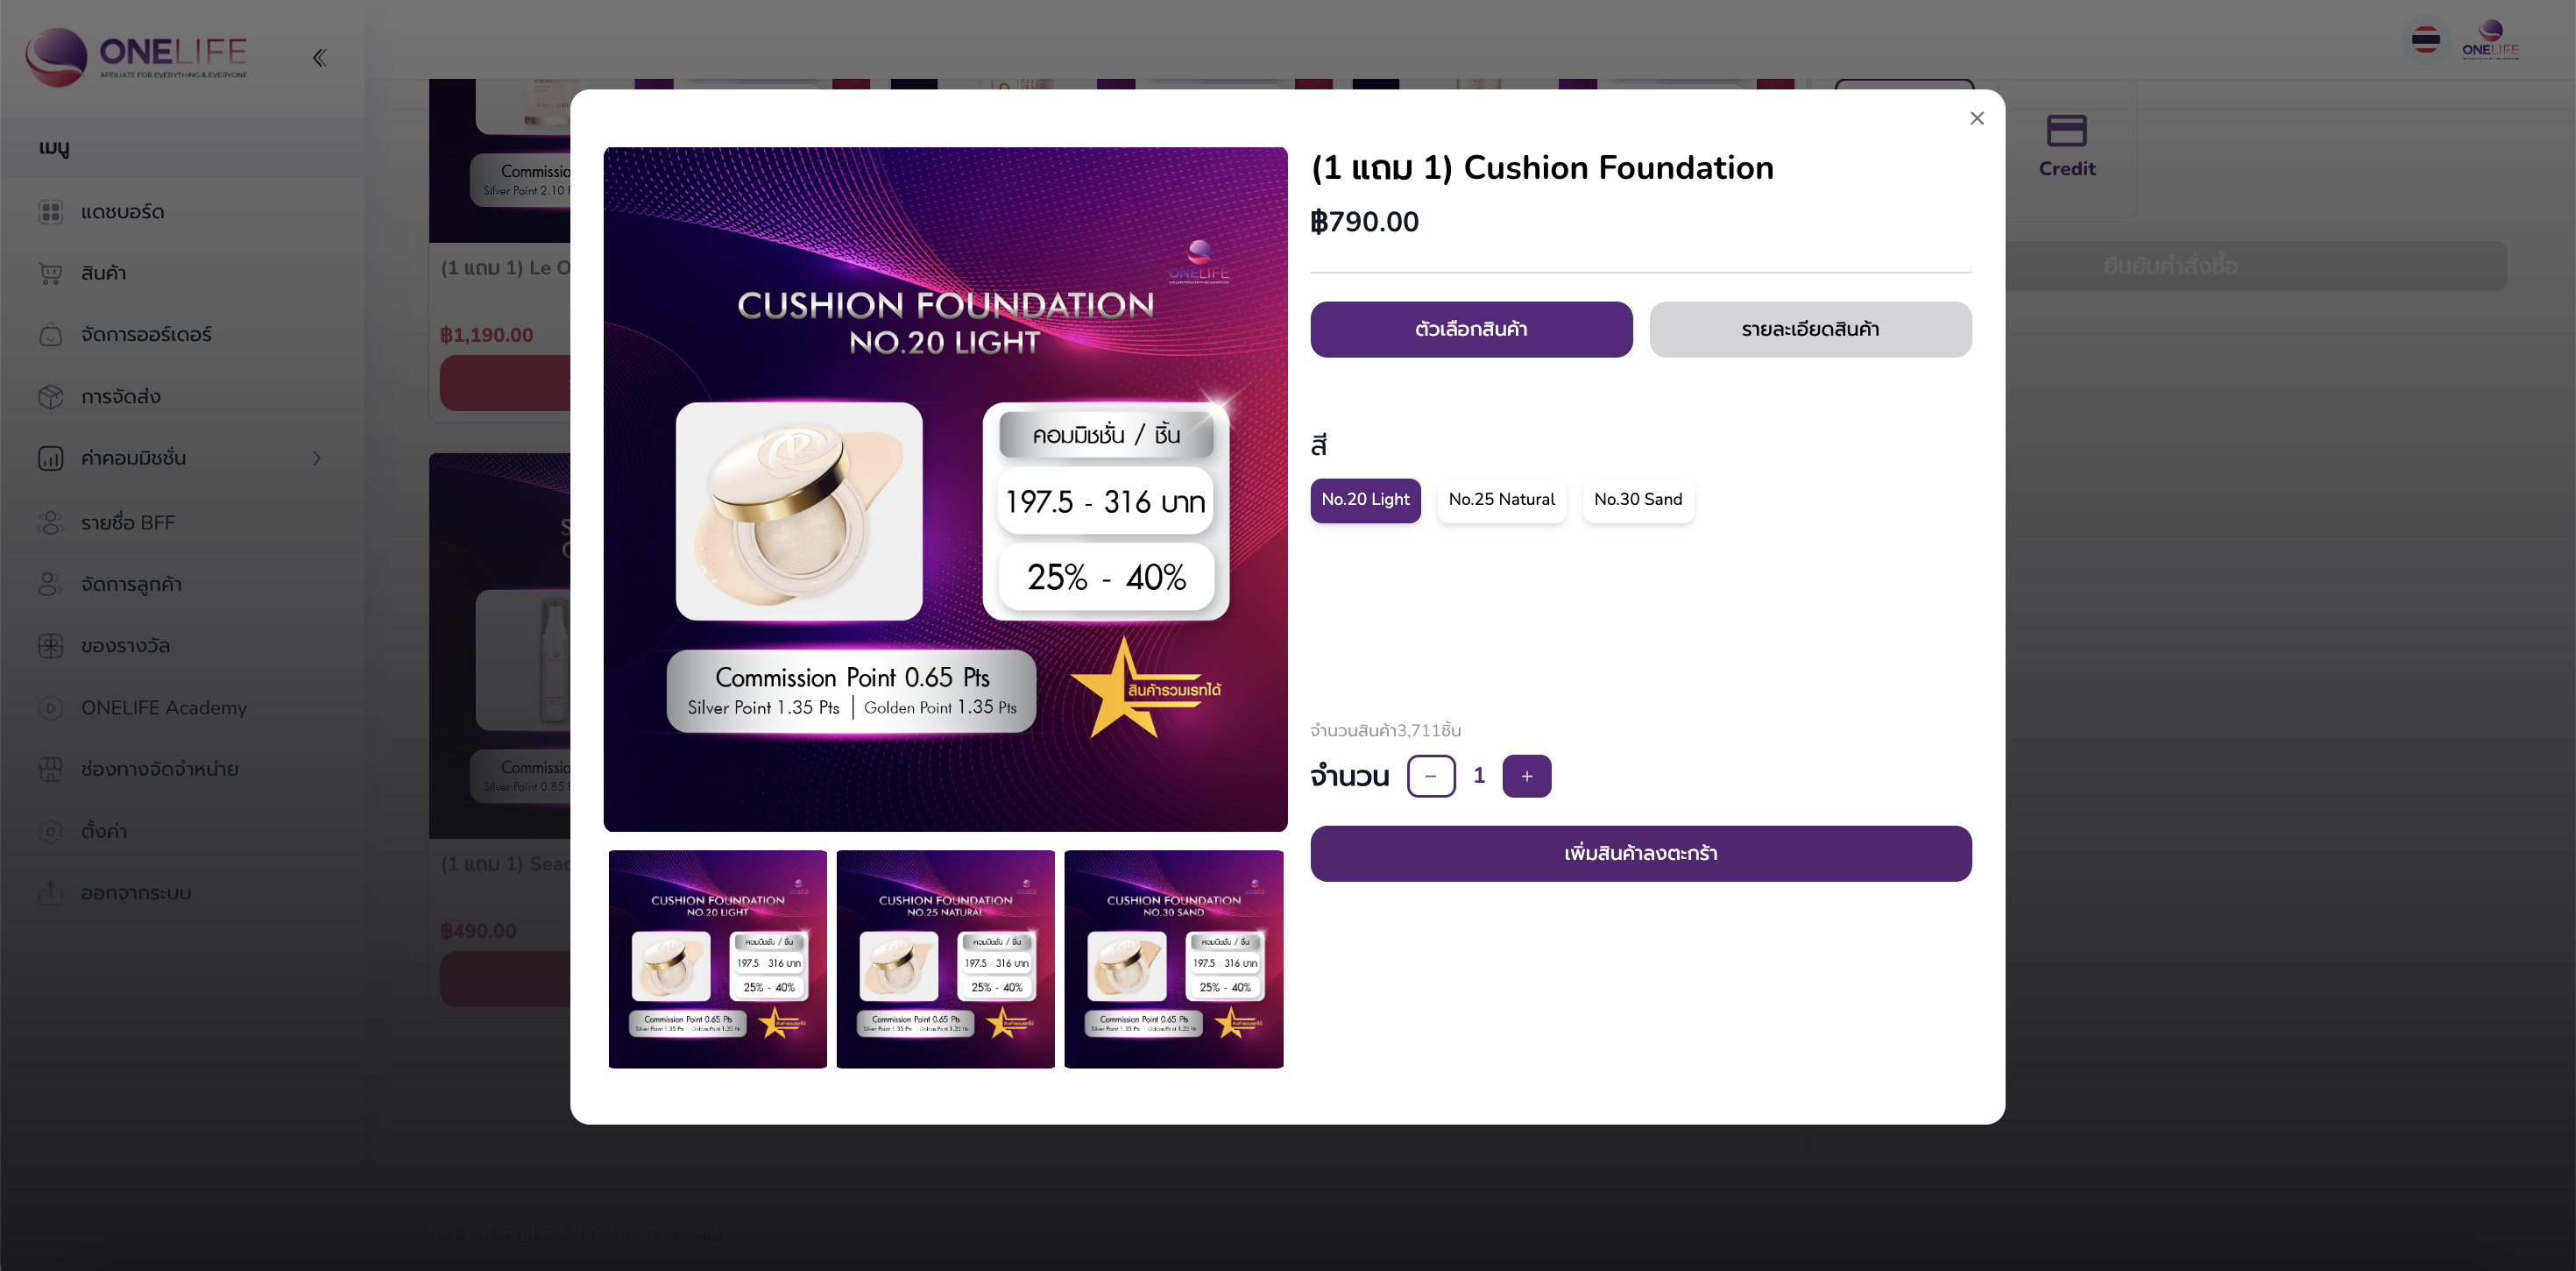Click the rewards gift icon
The height and width of the screenshot is (1271, 2576).
click(50, 645)
